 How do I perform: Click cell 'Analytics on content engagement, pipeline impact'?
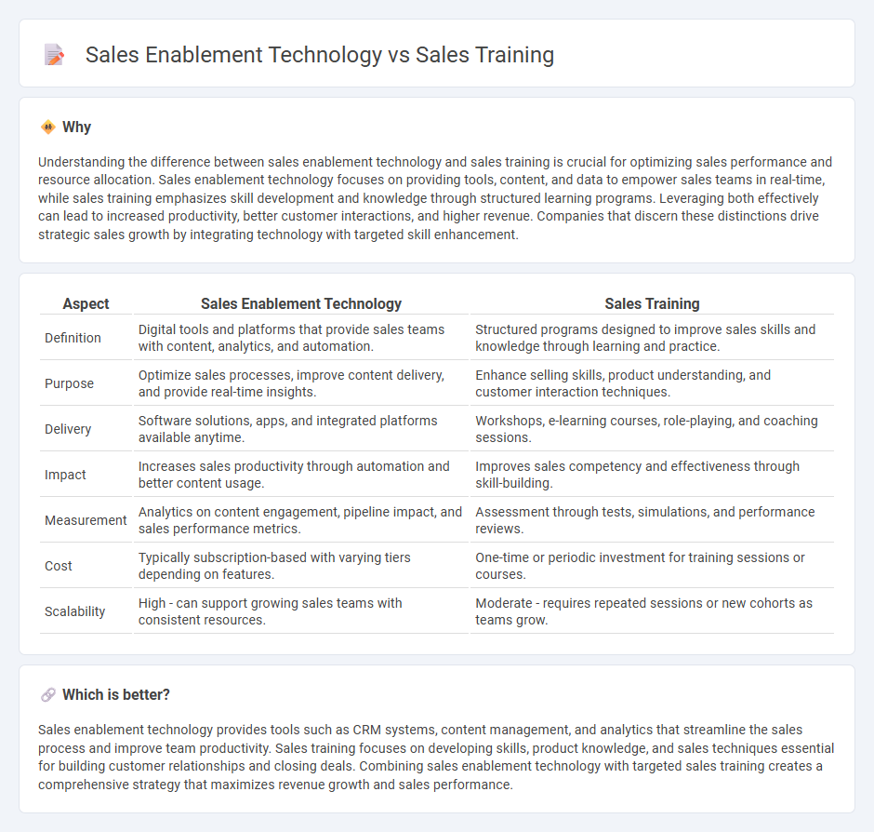pos(301,520)
